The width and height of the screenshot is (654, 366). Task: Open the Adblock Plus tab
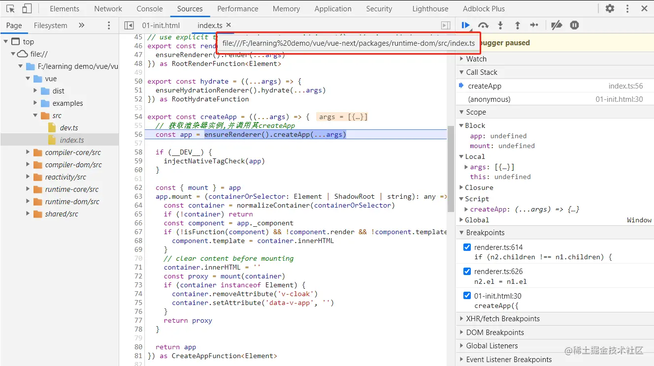click(x=484, y=9)
